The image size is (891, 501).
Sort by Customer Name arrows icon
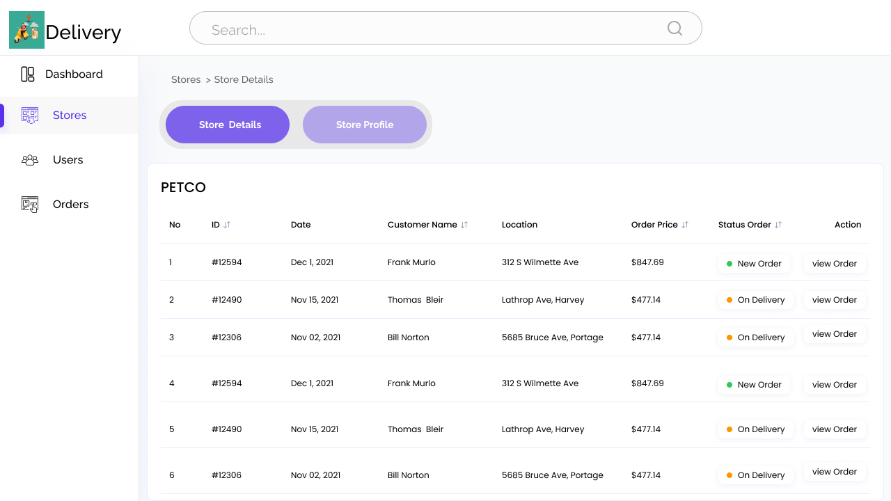(x=464, y=225)
